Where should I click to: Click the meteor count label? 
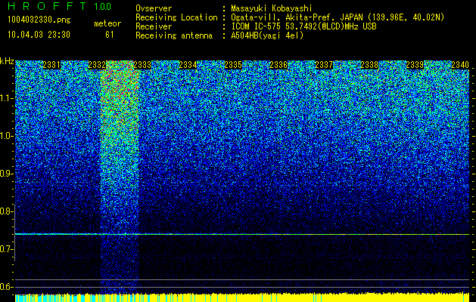coord(107,23)
